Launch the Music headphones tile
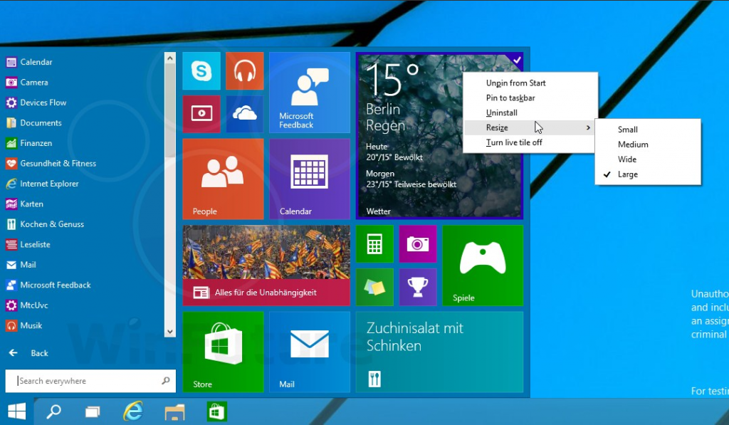Viewport: 729px width, 425px height. coord(245,71)
